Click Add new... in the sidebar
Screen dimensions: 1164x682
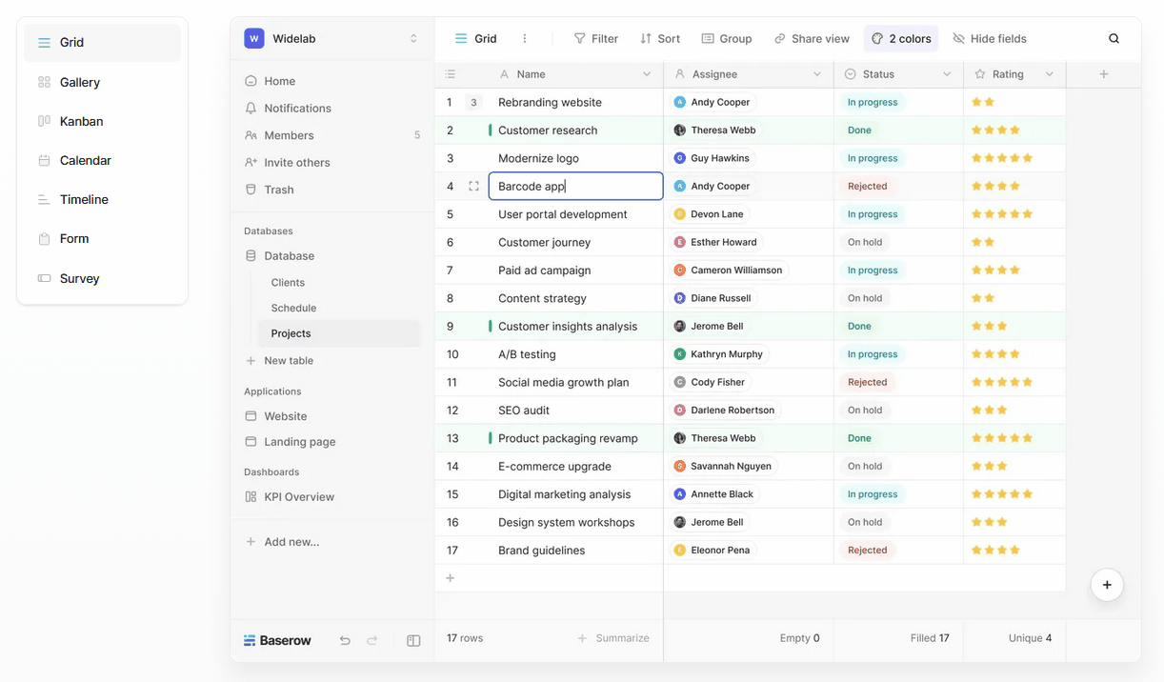pyautogui.click(x=291, y=542)
